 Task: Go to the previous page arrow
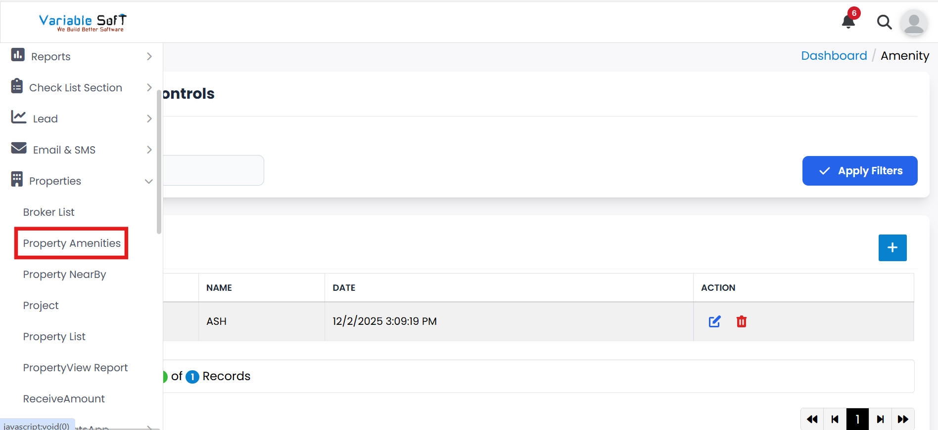835,419
